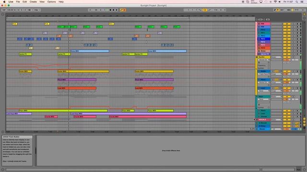Open the quantization menu showing 1 Bar
Viewport: 307px width, 172px height.
pyautogui.click(x=36, y=10)
